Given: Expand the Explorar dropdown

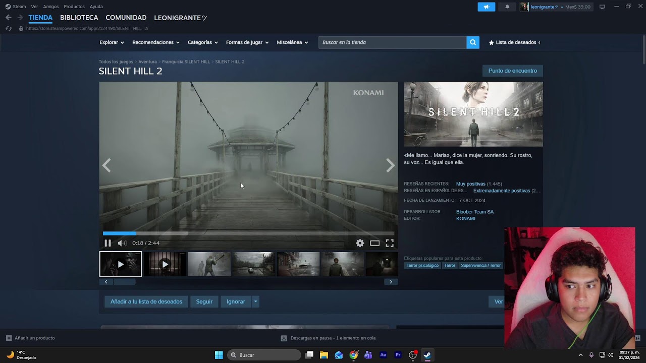Looking at the screenshot, I should click(x=112, y=42).
